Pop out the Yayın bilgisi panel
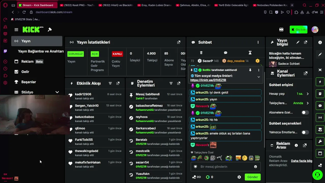 305,42
